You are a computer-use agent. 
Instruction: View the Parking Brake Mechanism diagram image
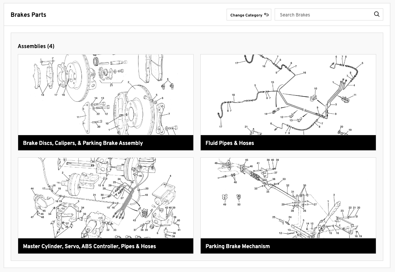288,198
